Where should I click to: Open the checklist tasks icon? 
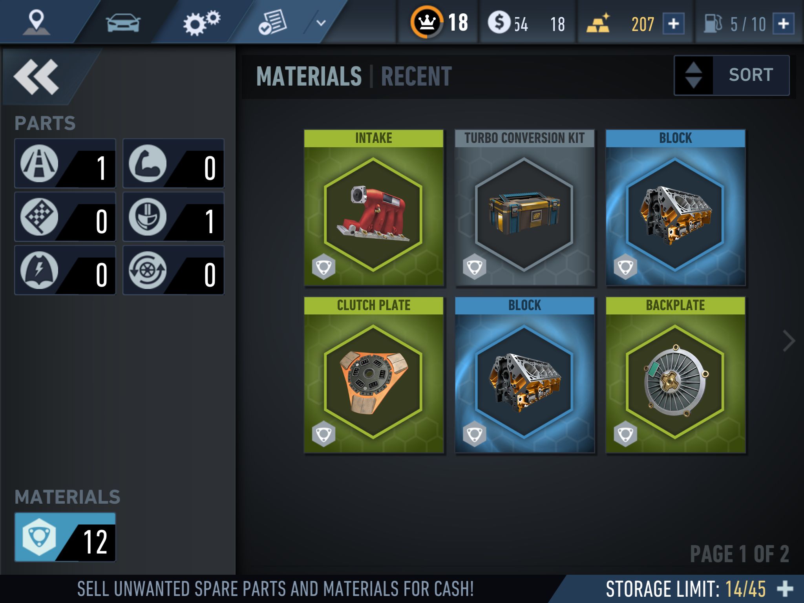click(272, 23)
